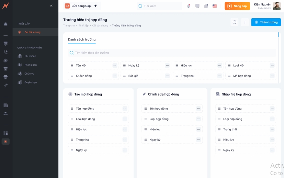The width and height of the screenshot is (284, 178).
Task: Open the Cửa hàng Capi store dropdown
Action: click(82, 6)
